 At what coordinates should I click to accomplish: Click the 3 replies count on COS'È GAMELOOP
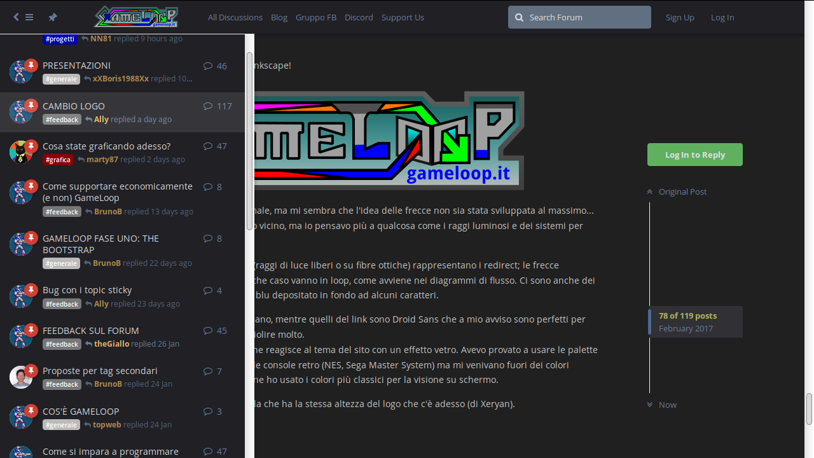(x=212, y=412)
